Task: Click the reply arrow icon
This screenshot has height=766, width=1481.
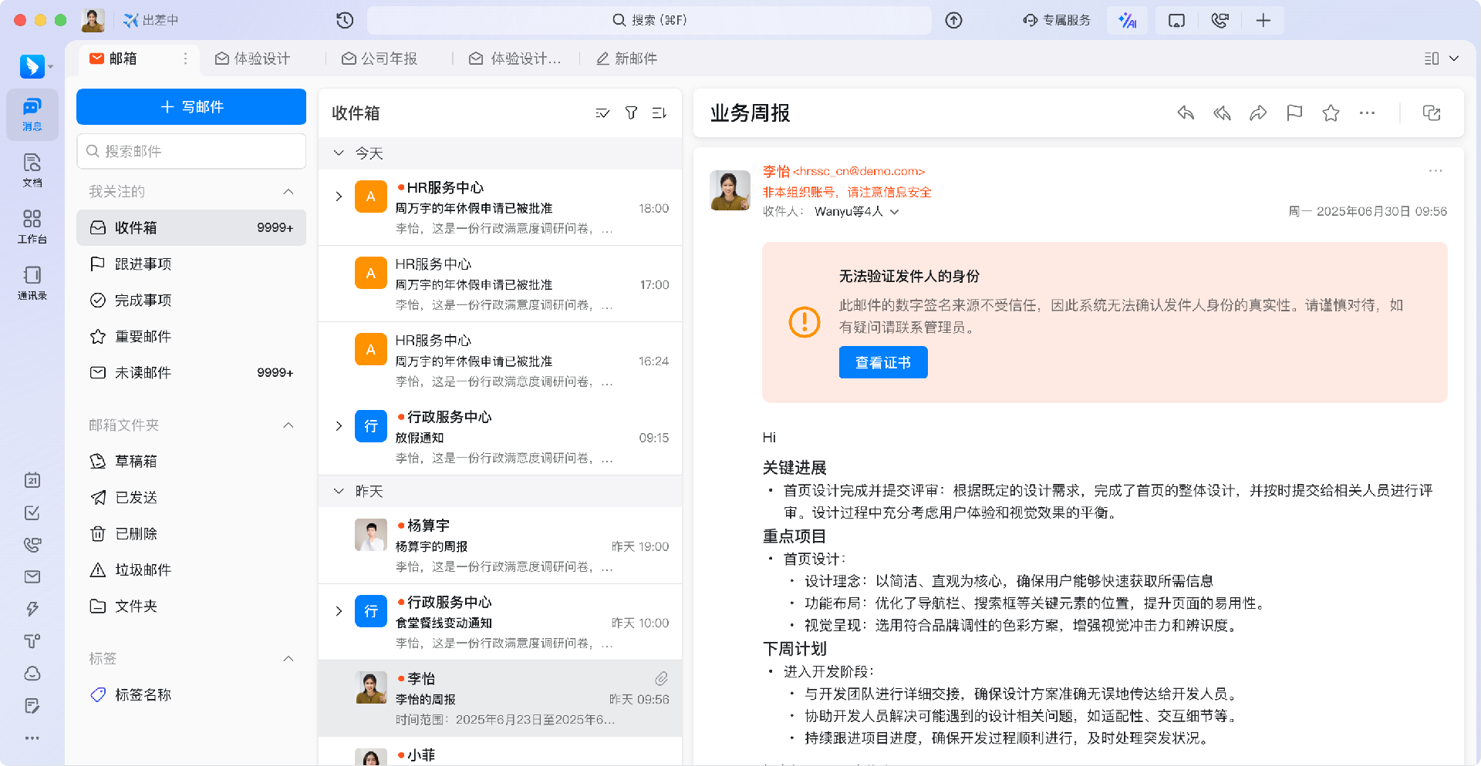Action: pyautogui.click(x=1186, y=113)
